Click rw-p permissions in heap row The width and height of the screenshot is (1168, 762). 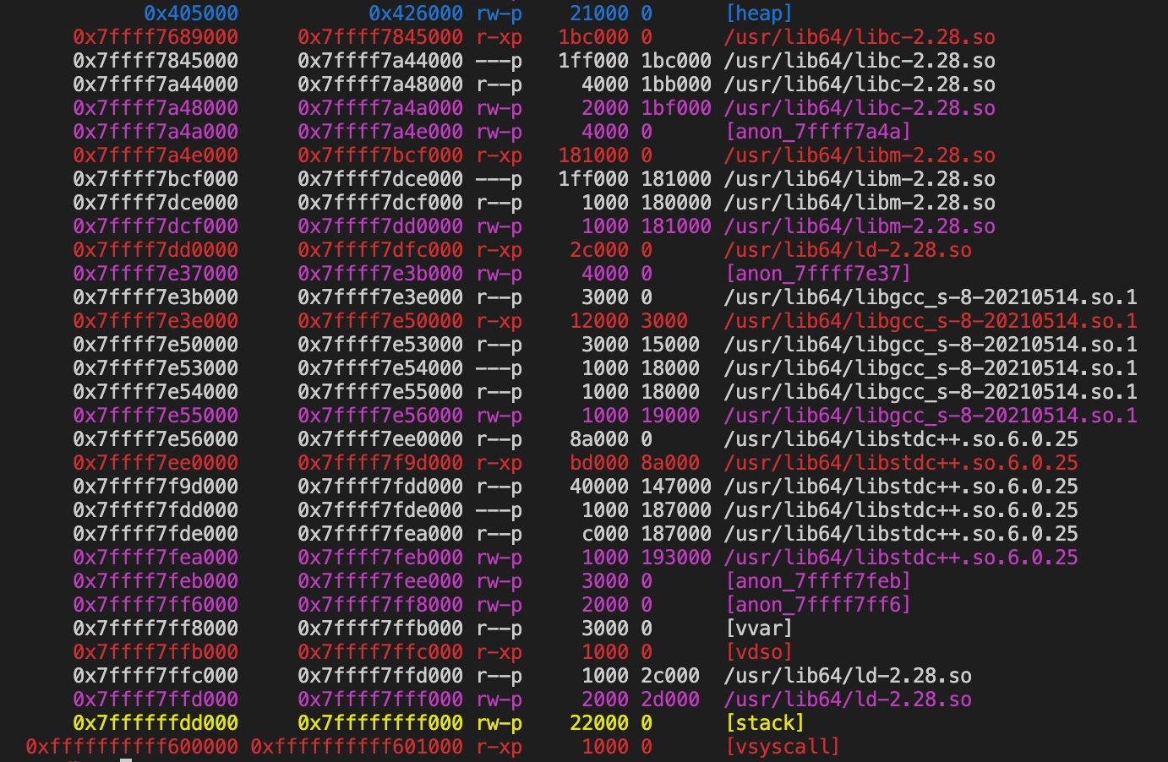pos(499,14)
